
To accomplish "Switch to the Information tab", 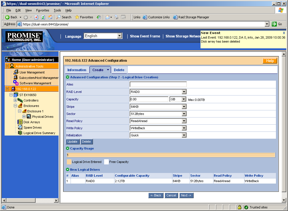I will 77,70.
